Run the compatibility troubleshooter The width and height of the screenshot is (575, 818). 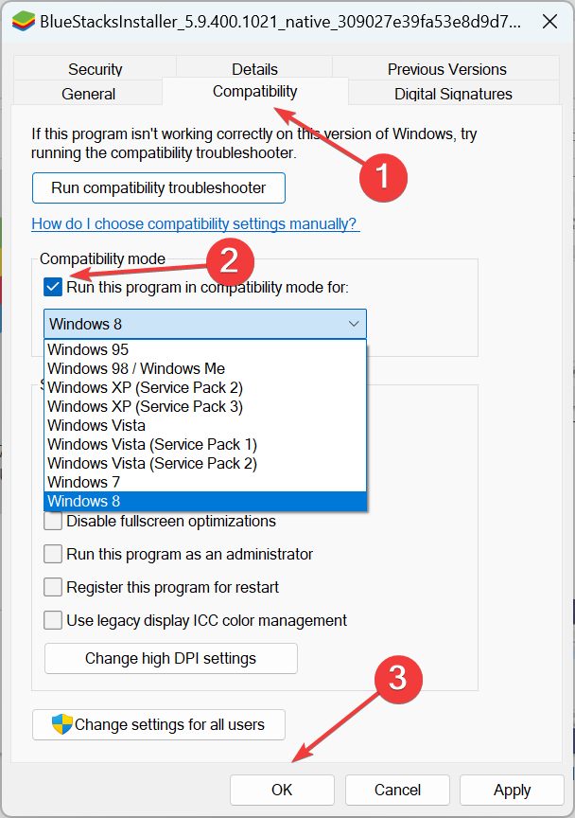click(158, 188)
